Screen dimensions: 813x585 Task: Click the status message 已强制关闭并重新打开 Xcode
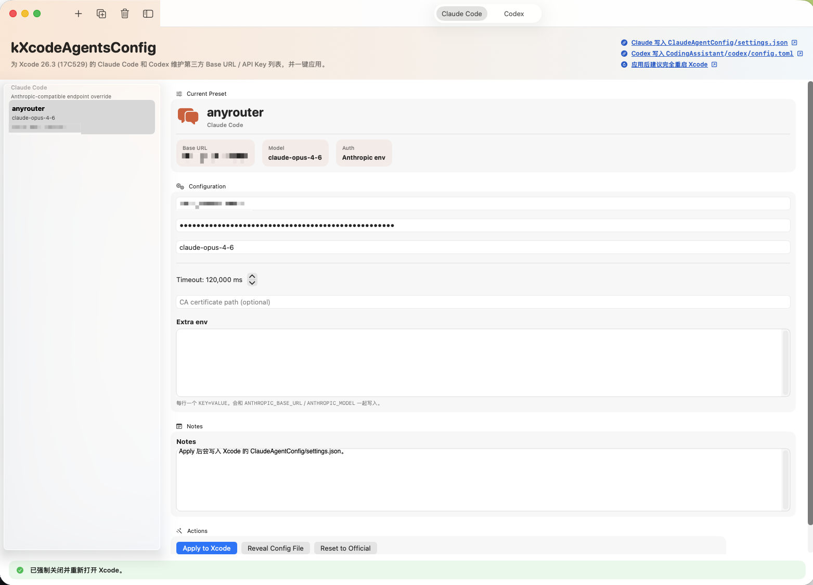76,570
